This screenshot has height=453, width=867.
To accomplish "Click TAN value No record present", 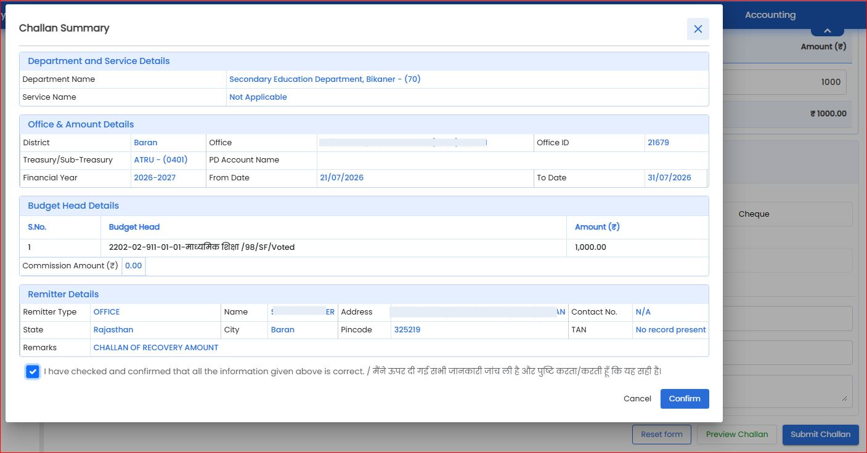I will 670,330.
